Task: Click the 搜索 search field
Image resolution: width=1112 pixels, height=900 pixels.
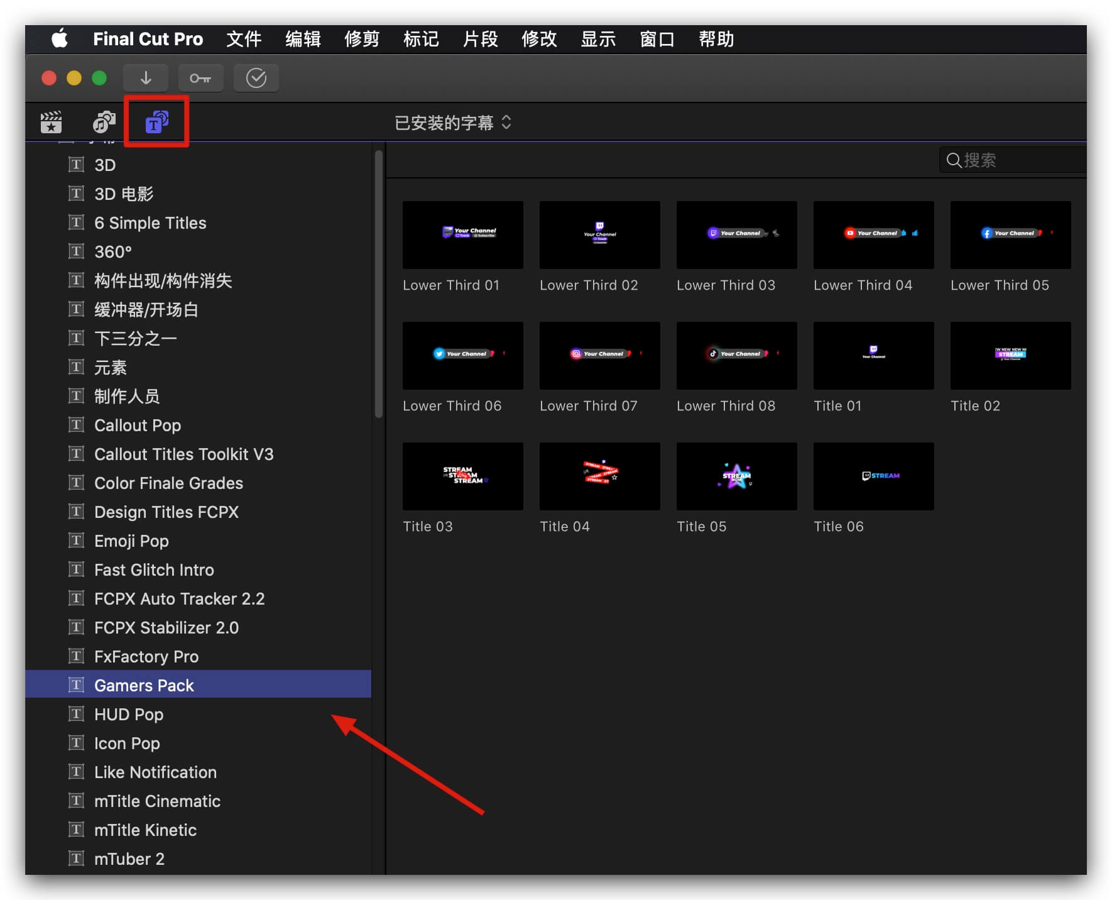Action: coord(1013,160)
